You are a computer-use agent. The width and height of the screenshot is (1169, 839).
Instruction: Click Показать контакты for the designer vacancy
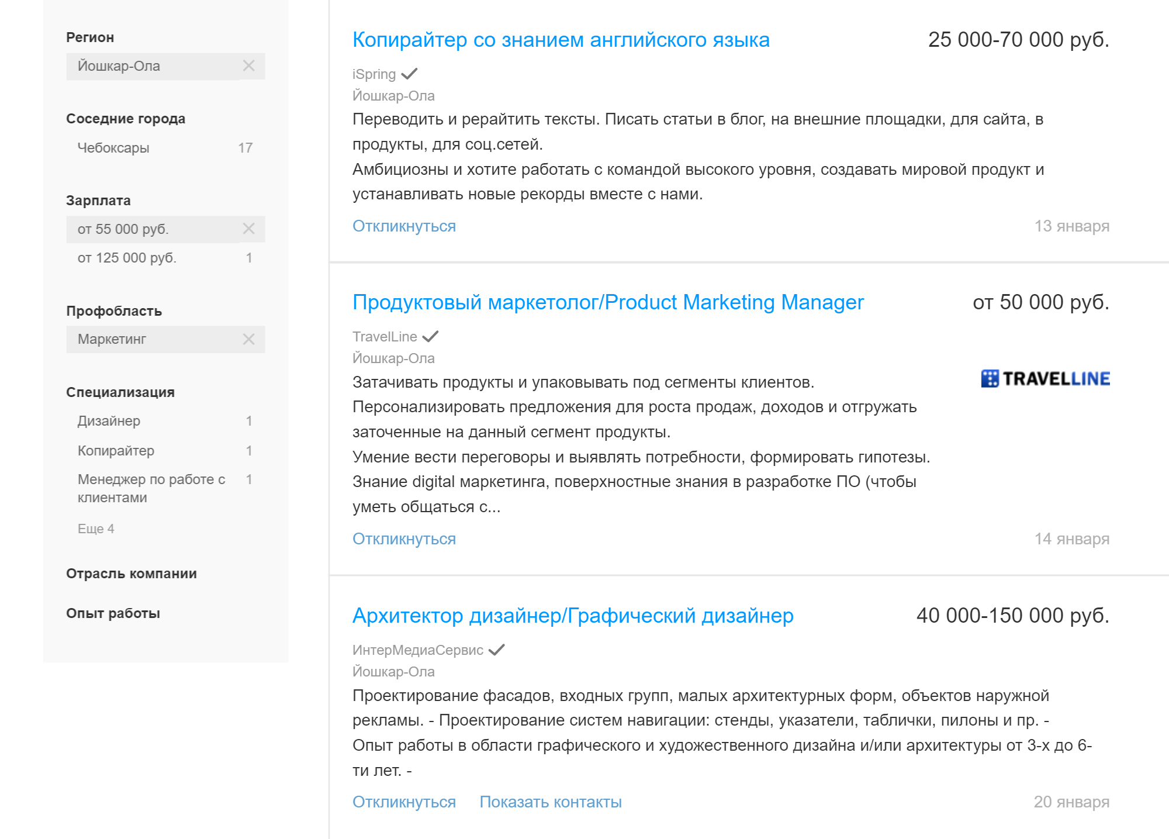[x=551, y=802]
